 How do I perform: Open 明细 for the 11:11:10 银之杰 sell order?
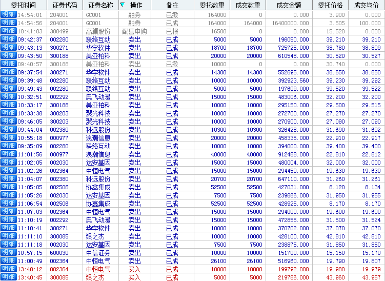(x=9, y=236)
